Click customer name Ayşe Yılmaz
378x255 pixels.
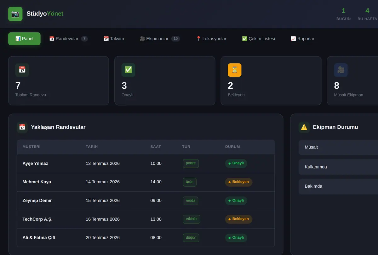[35, 164]
